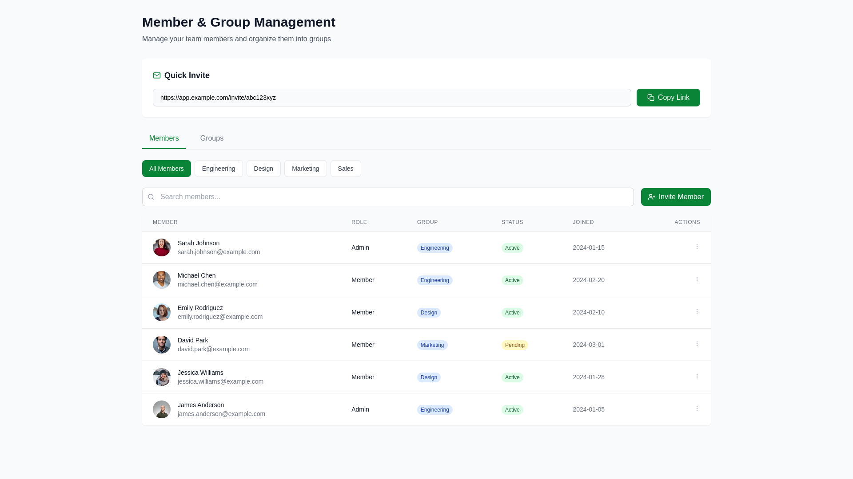Image resolution: width=853 pixels, height=479 pixels.
Task: Open the actions menu for Emily Rodriguez
Action: click(697, 311)
